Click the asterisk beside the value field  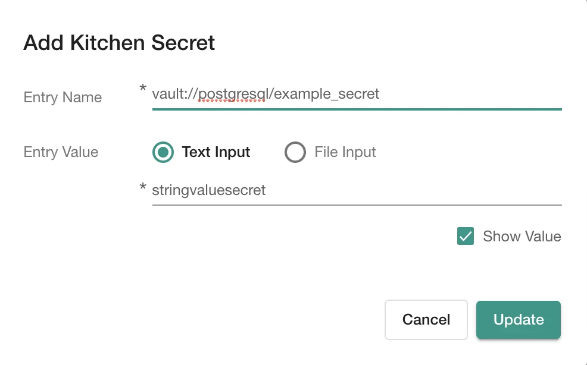click(x=142, y=185)
